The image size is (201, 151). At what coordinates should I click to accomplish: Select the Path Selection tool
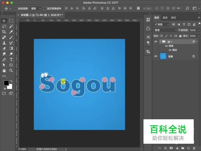(4, 65)
